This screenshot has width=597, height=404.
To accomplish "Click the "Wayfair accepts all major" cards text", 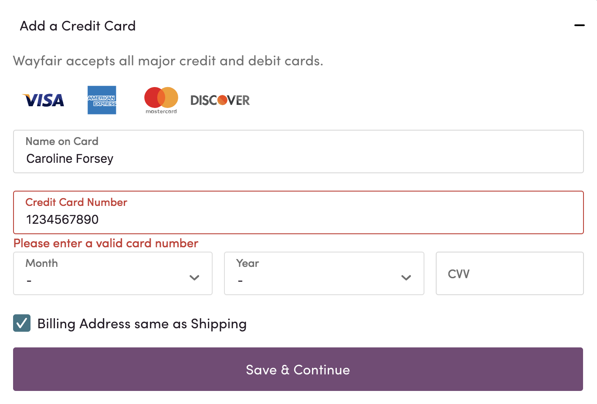I will tap(168, 61).
